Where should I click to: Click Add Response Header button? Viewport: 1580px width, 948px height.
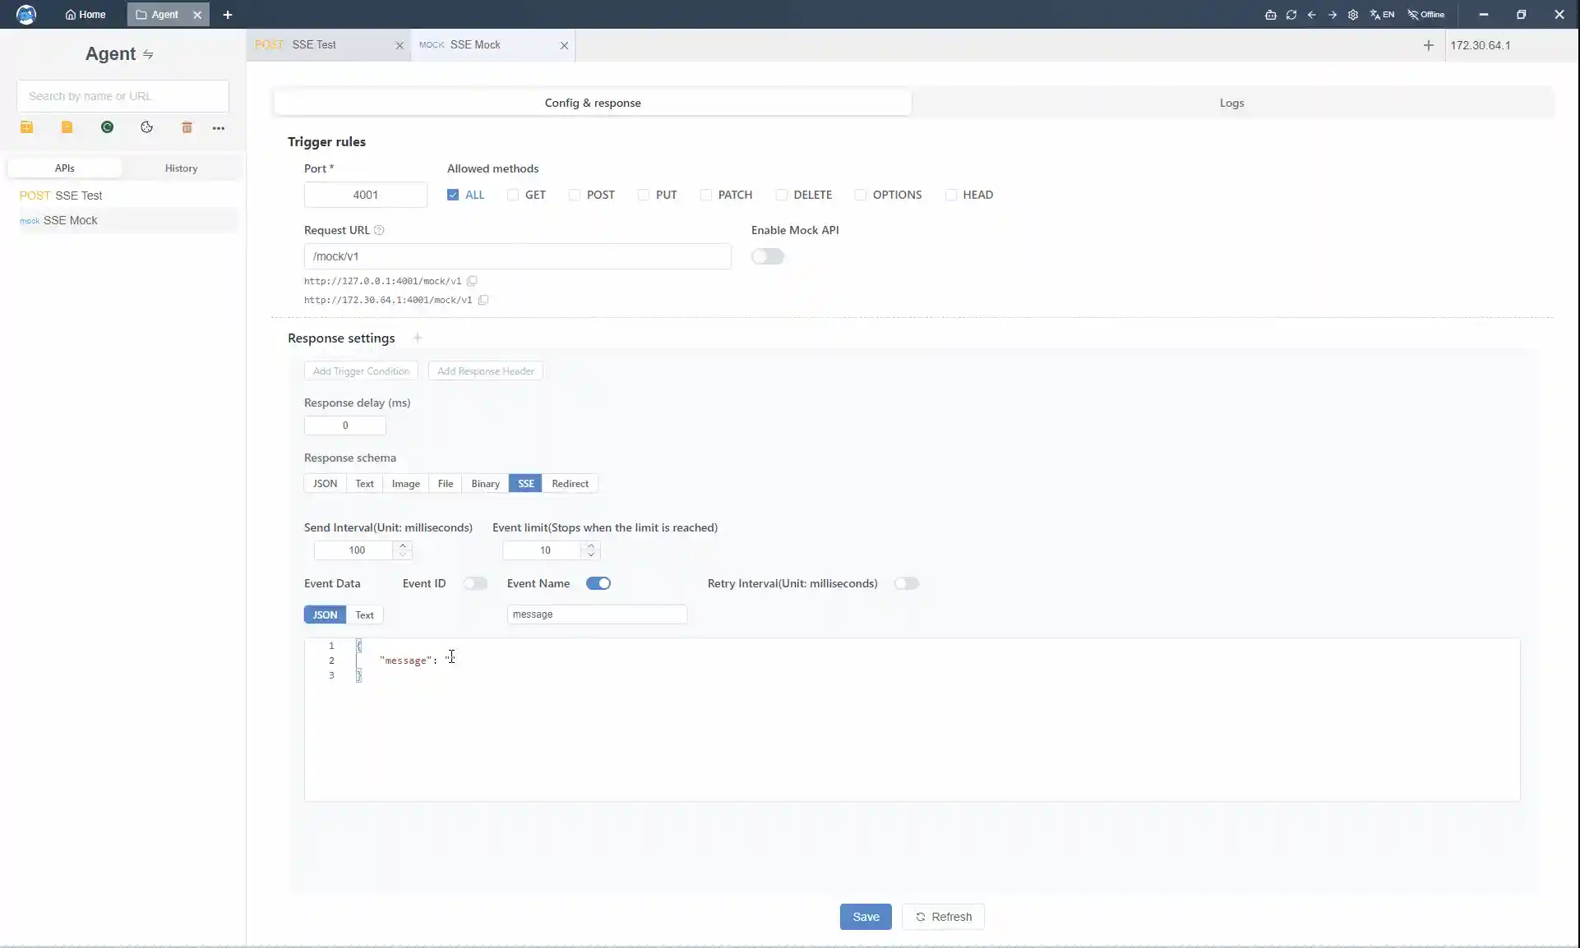(485, 371)
